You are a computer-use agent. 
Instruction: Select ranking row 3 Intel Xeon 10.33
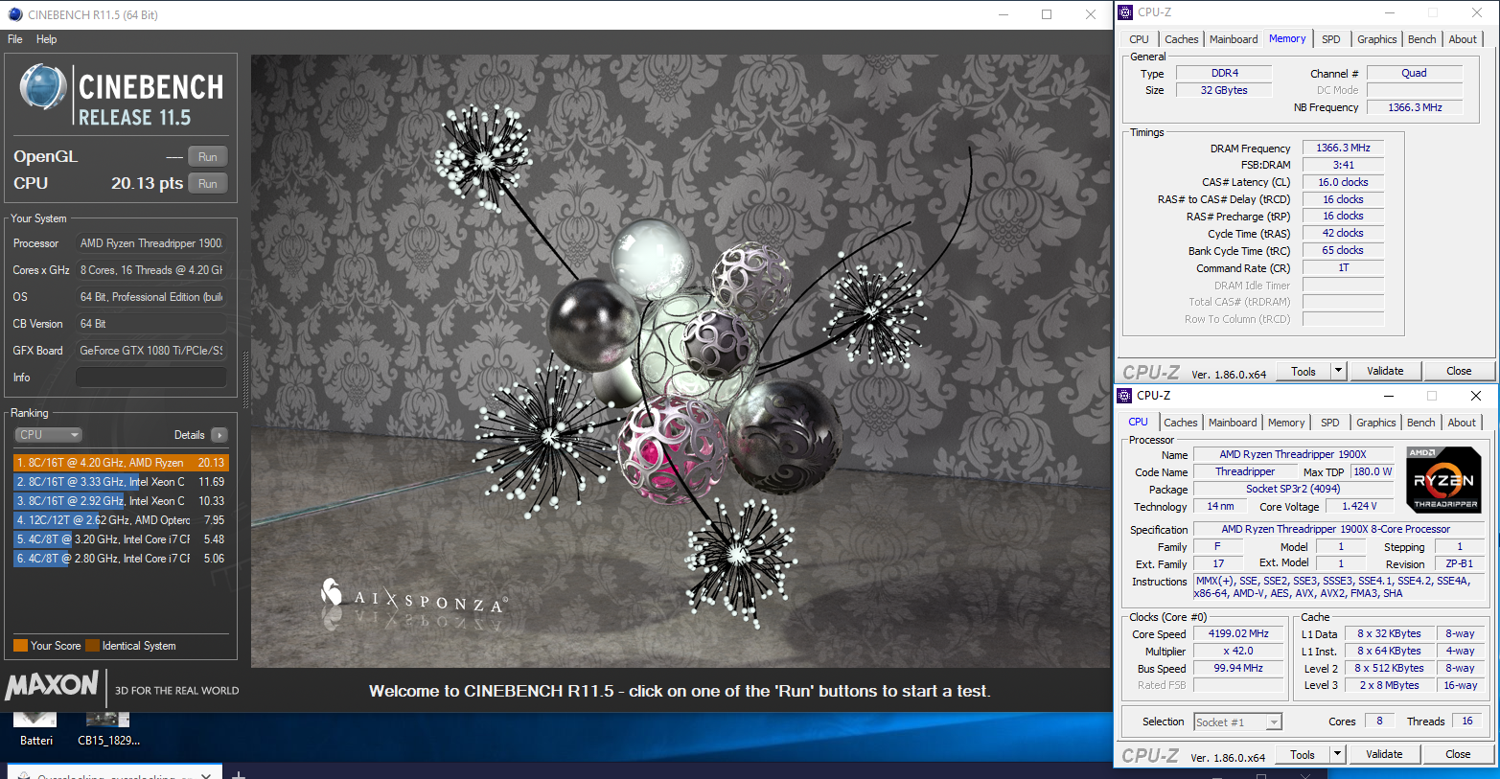[x=121, y=501]
